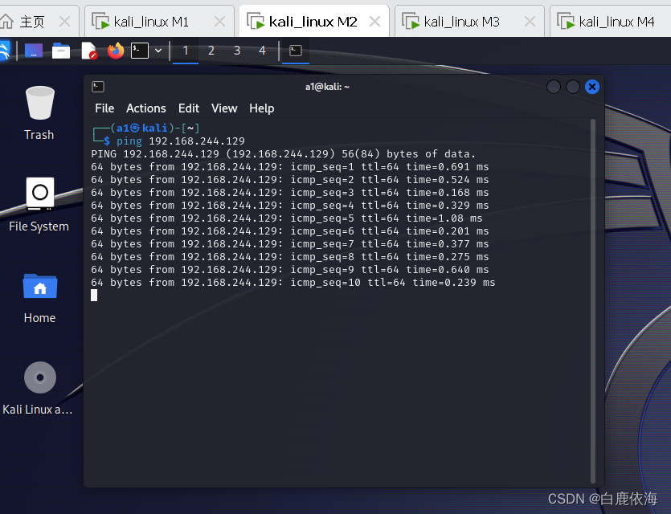Close the kali_linux M3 tab
671x514 pixels.
[x=530, y=22]
